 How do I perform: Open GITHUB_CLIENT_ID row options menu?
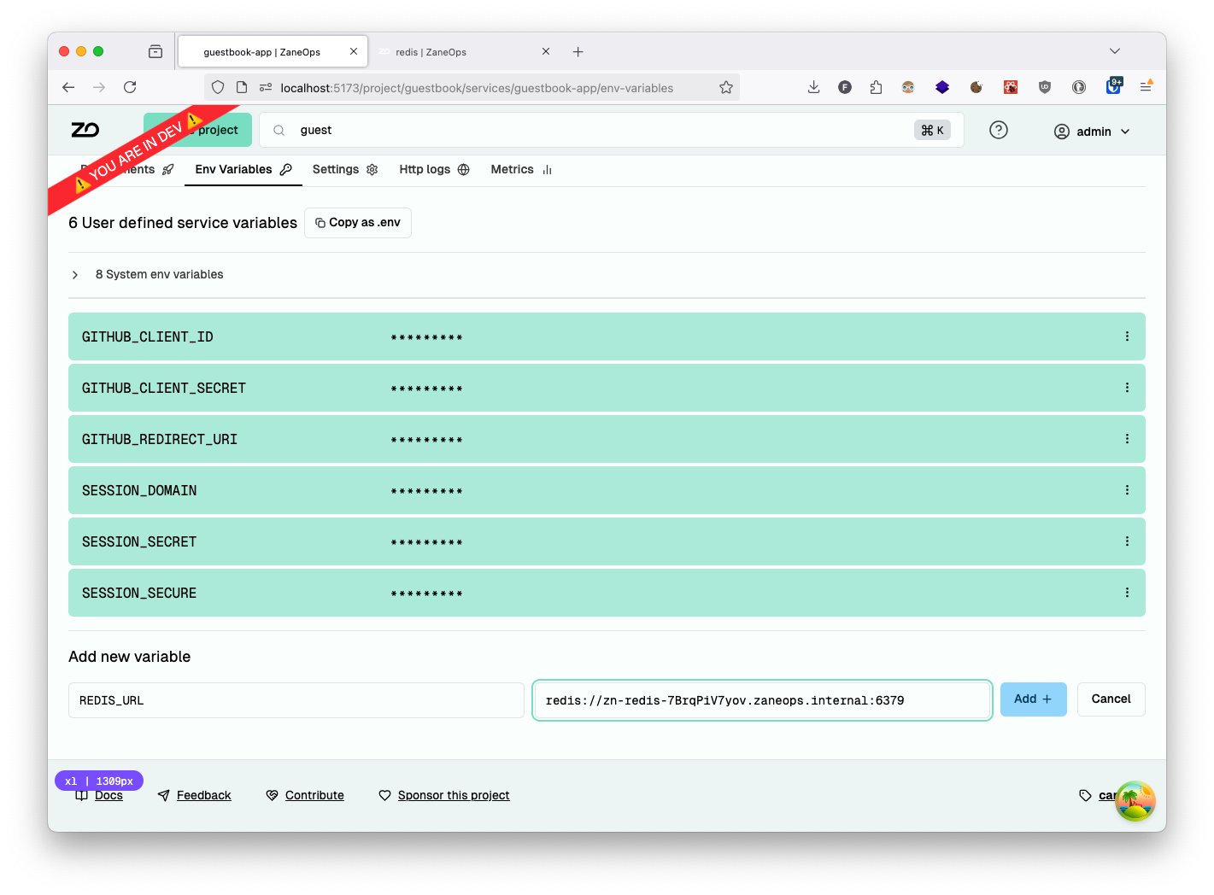[1127, 336]
